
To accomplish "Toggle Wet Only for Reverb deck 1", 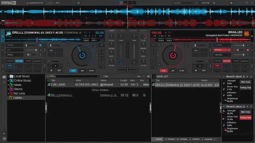I will click(x=245, y=82).
